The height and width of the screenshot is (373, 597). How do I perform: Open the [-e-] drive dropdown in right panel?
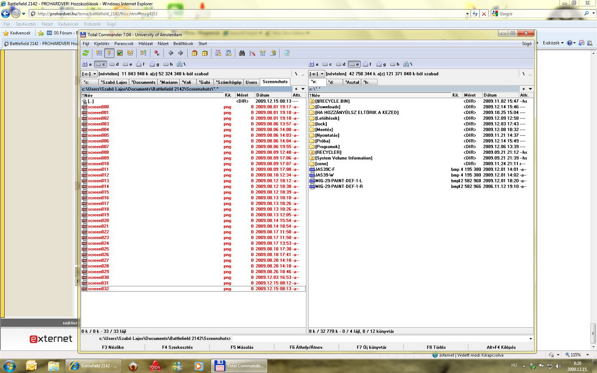317,74
